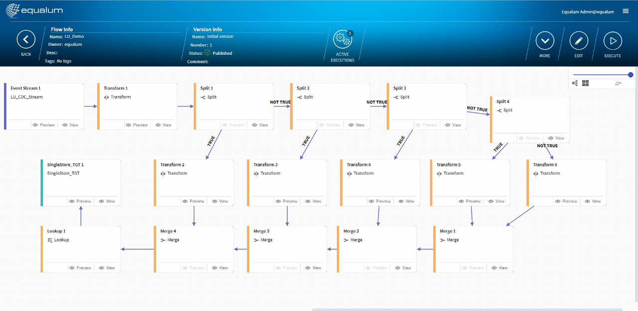Click the Transform icon in Transform 6 node
Screen dimensions: 638x311
point(536,173)
